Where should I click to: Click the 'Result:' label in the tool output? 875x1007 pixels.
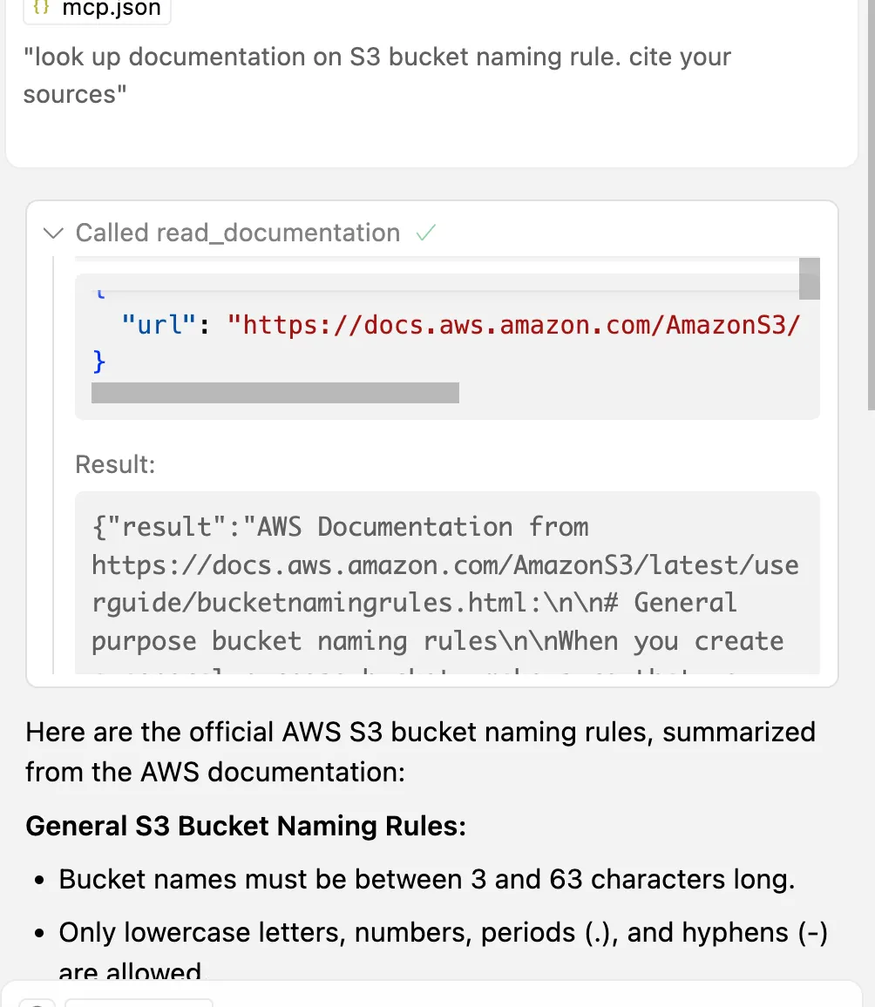115,464
